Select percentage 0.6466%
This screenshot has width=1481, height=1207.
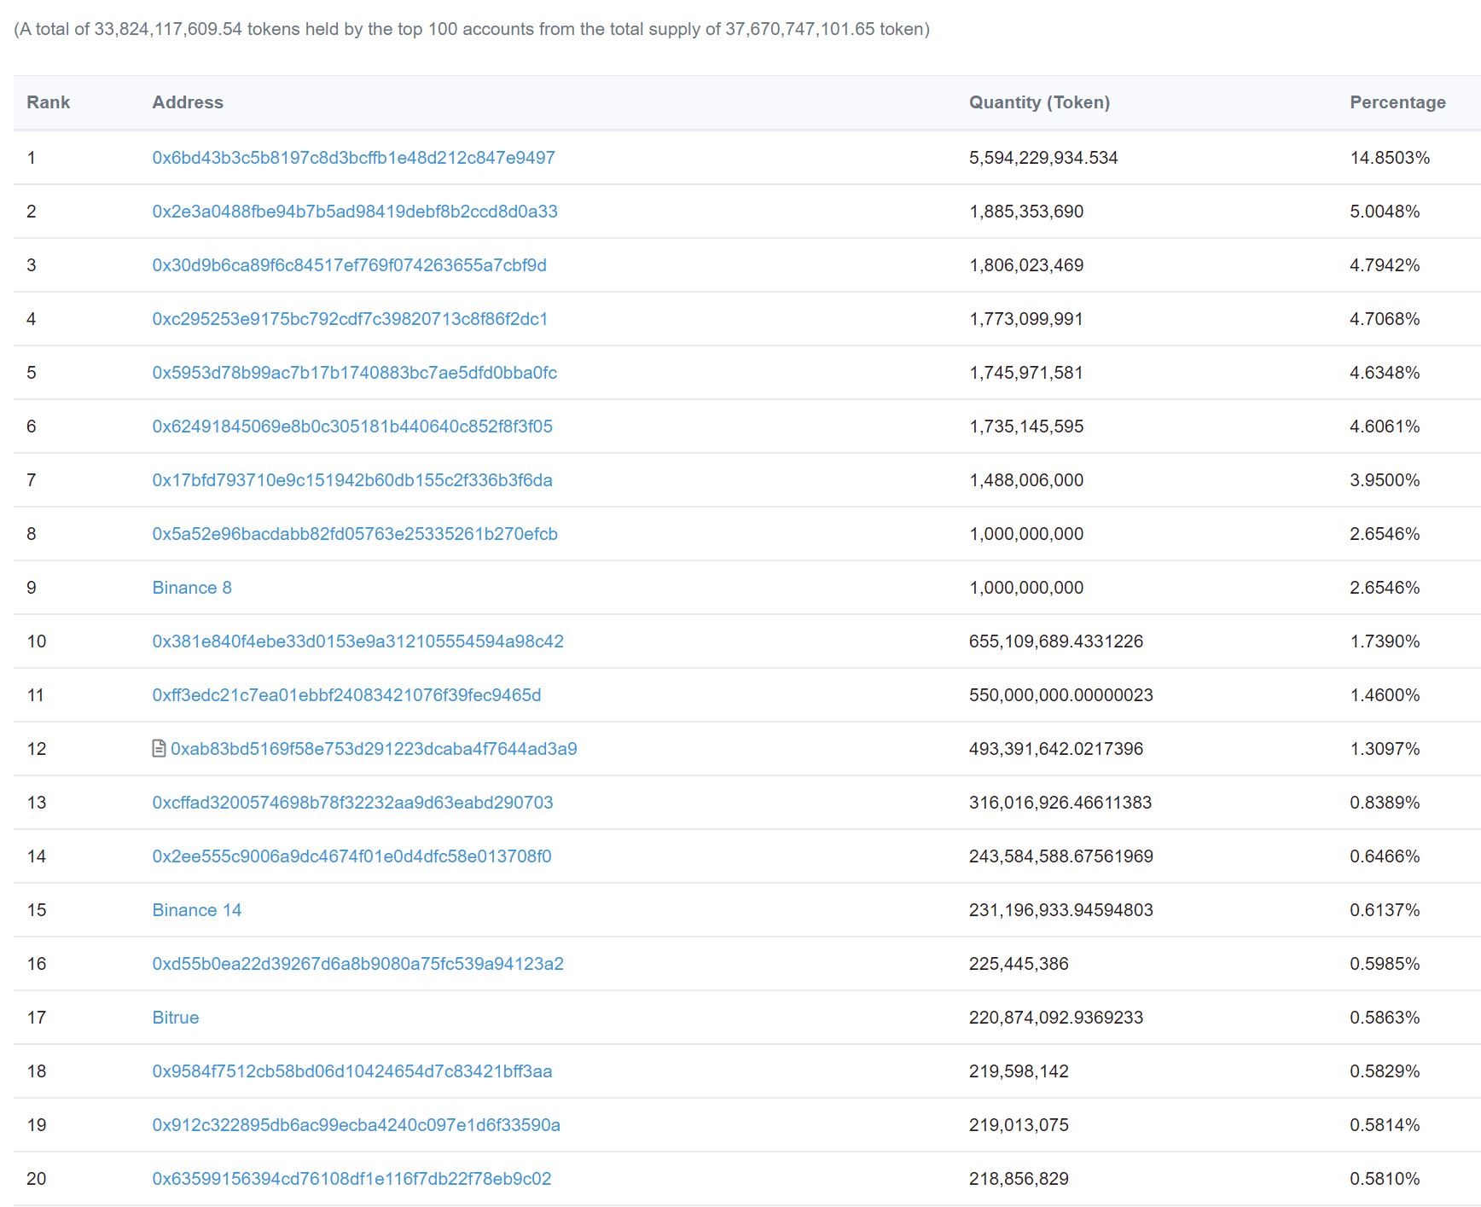tap(1385, 856)
